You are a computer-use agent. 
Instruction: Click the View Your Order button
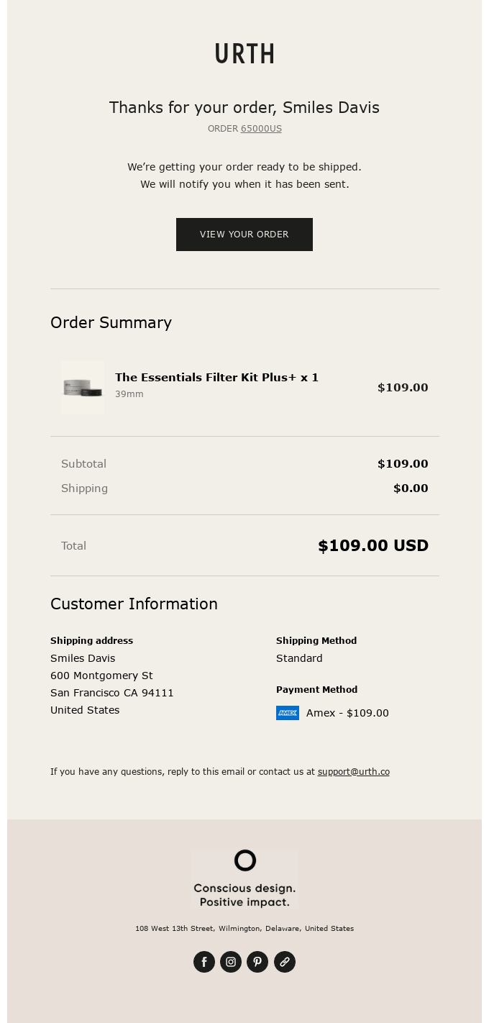coord(244,235)
